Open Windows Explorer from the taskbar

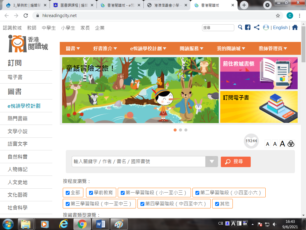coord(26,224)
